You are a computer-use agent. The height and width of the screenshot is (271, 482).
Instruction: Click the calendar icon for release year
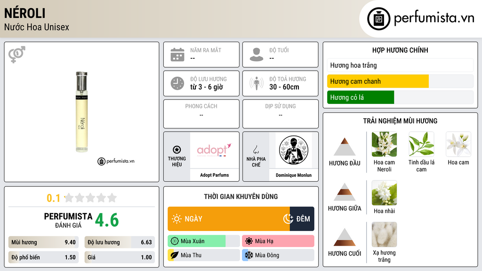coord(177,55)
